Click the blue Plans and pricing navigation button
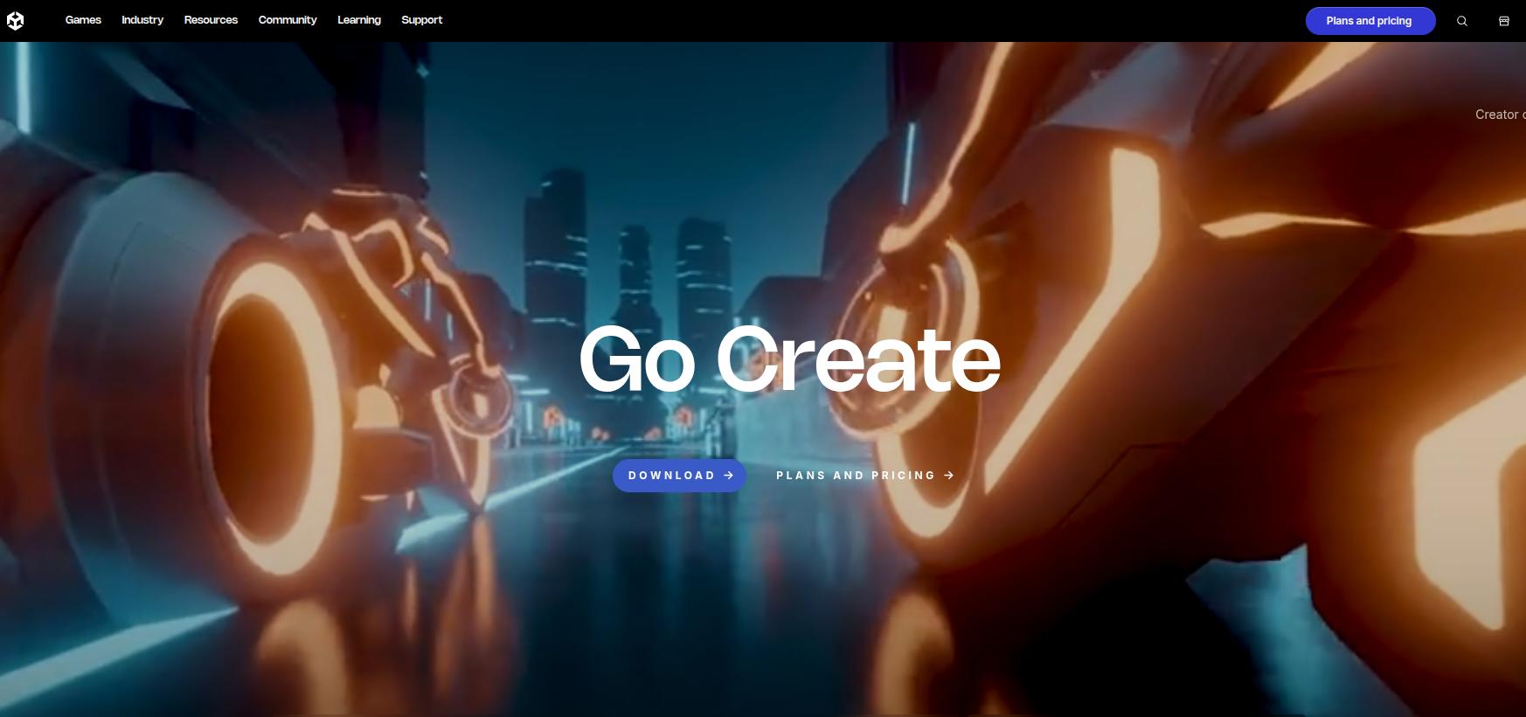This screenshot has height=717, width=1526. (1370, 21)
